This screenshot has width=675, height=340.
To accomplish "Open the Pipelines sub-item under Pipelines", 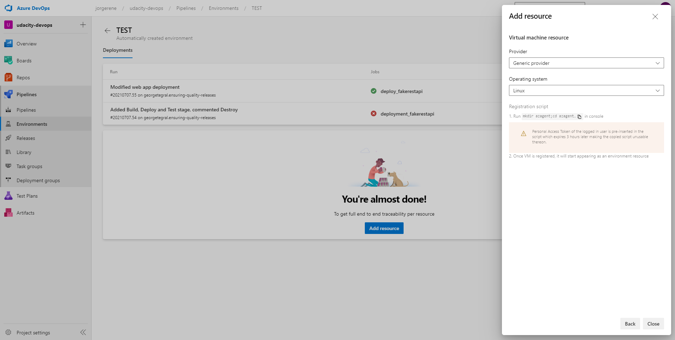I will 46,110.
